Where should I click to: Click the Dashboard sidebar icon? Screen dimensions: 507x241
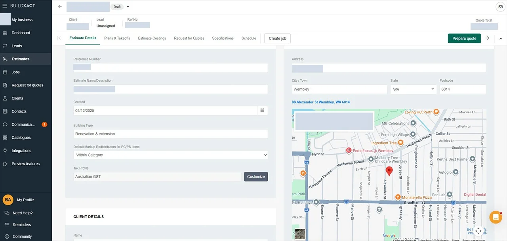[5, 33]
